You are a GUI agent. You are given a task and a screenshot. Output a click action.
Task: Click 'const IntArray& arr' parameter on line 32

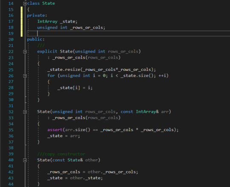click(x=144, y=112)
